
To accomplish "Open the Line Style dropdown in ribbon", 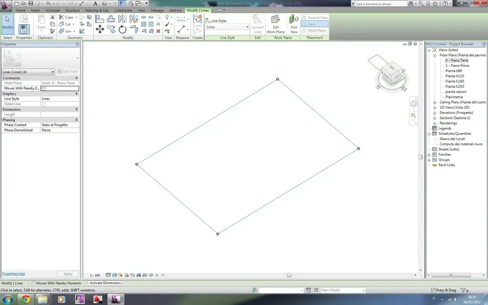I will tap(227, 27).
